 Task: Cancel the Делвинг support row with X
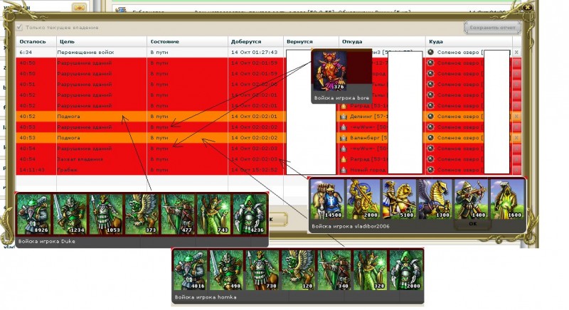(516, 117)
